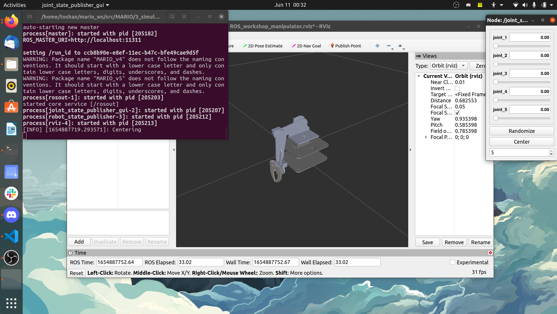This screenshot has height=314, width=557.
Task: Click Rename in the Views panel
Action: pyautogui.click(x=481, y=242)
